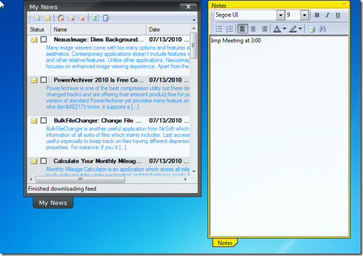Insert a numbered list in Notes
Viewport: 363px width, 256px height.
click(230, 29)
